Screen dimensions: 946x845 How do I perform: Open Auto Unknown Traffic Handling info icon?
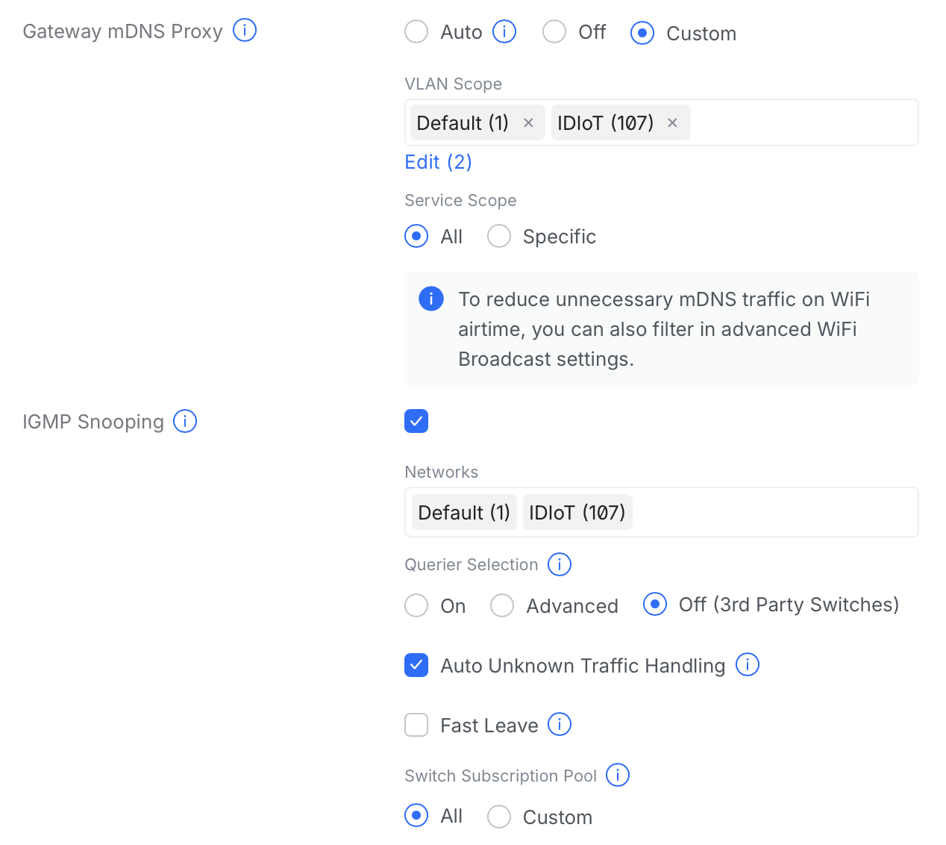pyautogui.click(x=748, y=664)
